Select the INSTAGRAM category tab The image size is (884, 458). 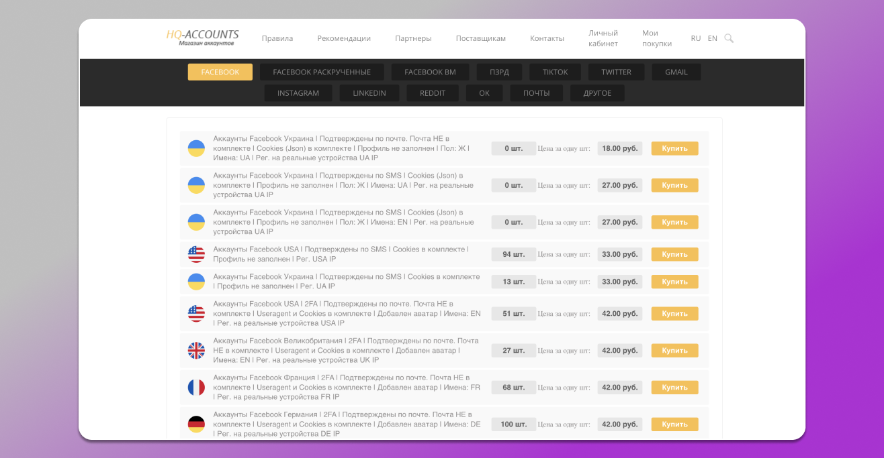(298, 93)
